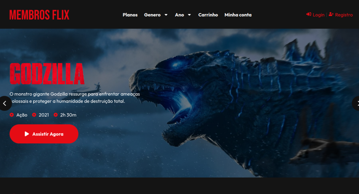Click the login arrow icon
This screenshot has width=359, height=194.
point(309,14)
